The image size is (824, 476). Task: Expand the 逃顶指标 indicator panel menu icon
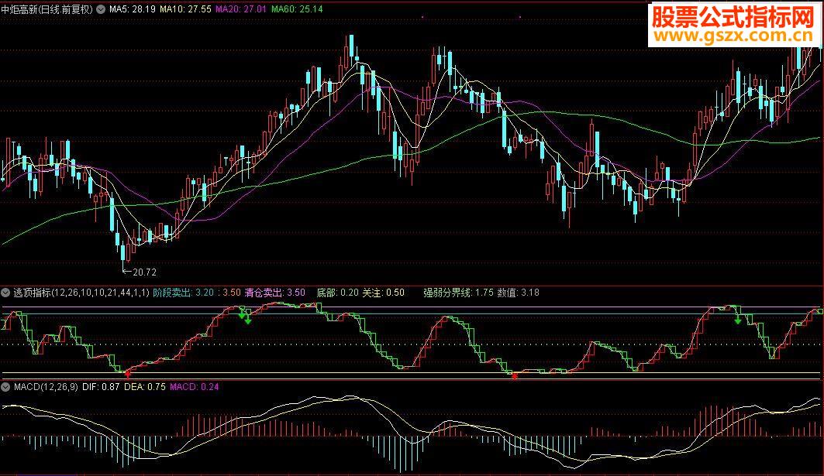pyautogui.click(x=5, y=293)
